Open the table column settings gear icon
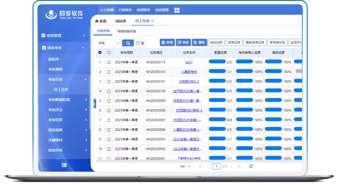 [x=100, y=53]
